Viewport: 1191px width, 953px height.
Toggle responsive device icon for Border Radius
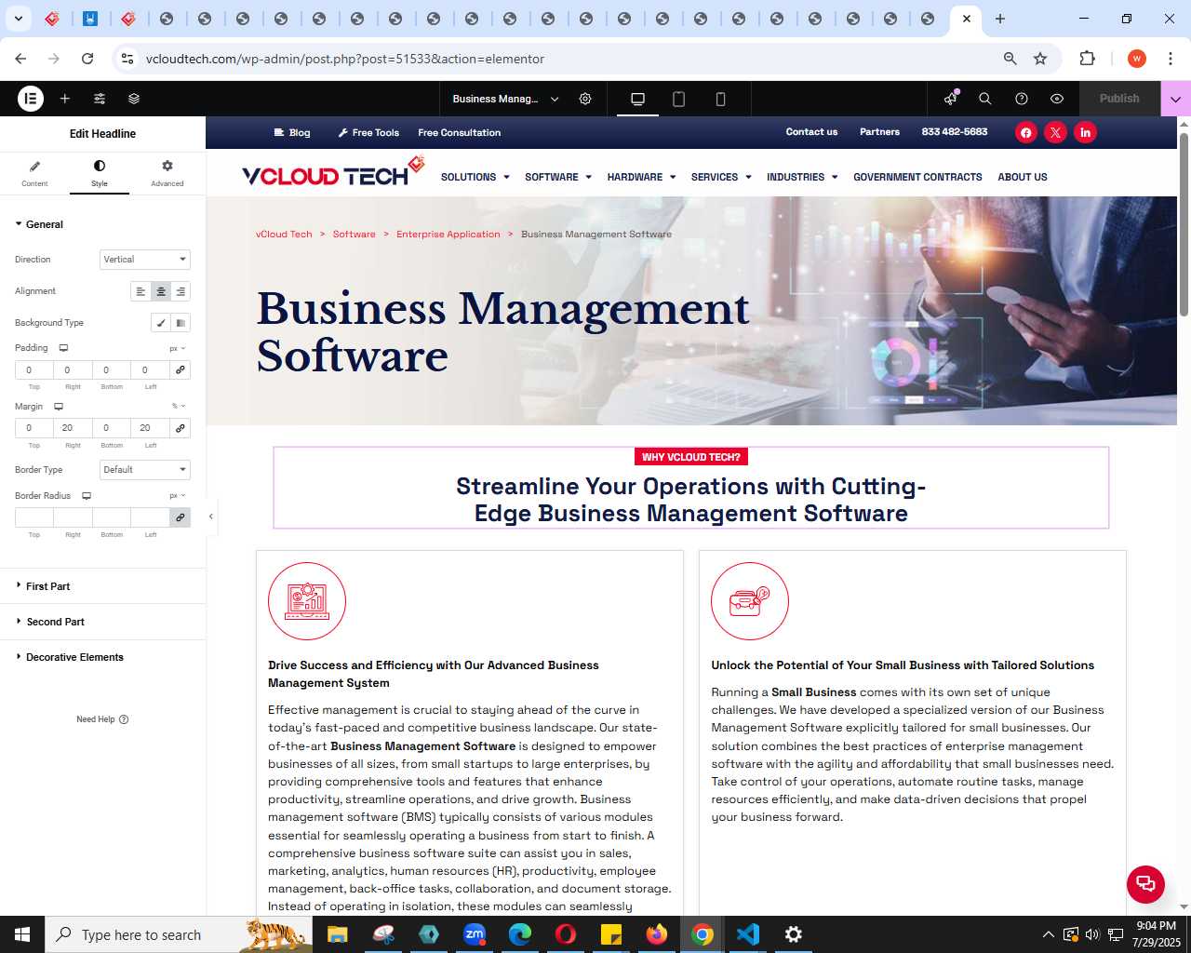tap(87, 496)
